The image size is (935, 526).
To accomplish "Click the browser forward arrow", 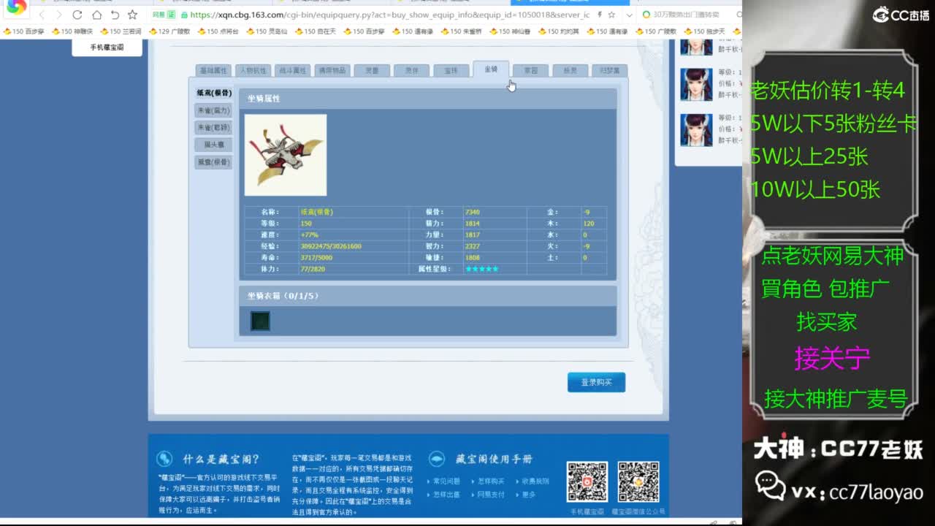I will tap(59, 15).
